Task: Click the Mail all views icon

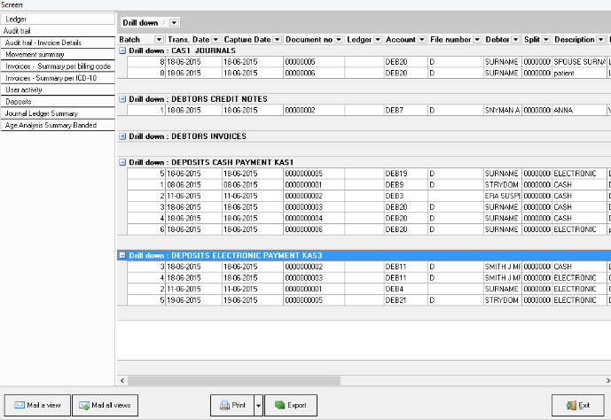Action: pyautogui.click(x=85, y=405)
